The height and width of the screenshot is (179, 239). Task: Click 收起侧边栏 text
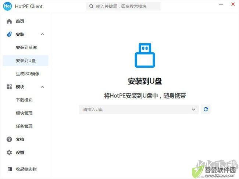[26, 169]
